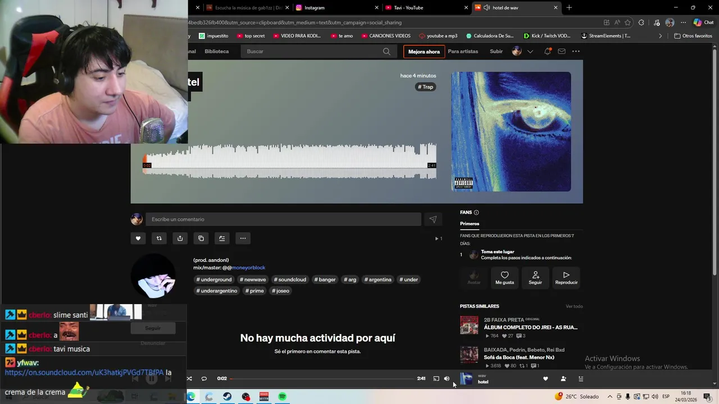Switch to the Instagram tab

click(337, 7)
